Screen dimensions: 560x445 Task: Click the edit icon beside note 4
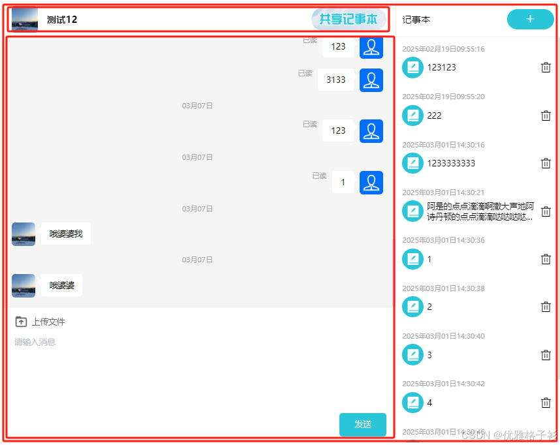click(412, 403)
